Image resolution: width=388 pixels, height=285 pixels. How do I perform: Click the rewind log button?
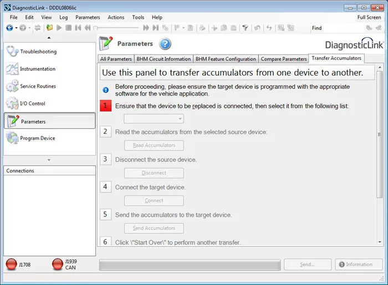tap(88, 28)
